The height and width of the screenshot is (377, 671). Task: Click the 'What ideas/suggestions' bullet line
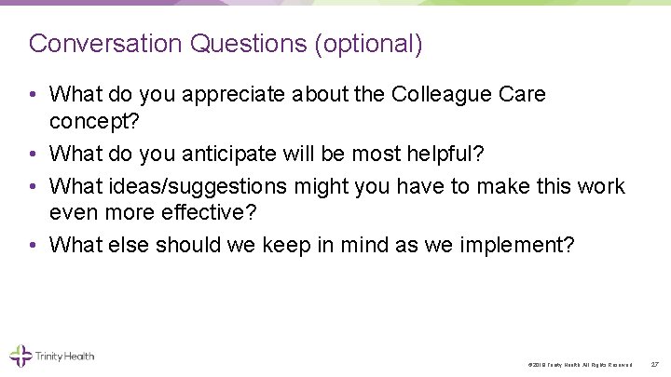[x=336, y=186]
